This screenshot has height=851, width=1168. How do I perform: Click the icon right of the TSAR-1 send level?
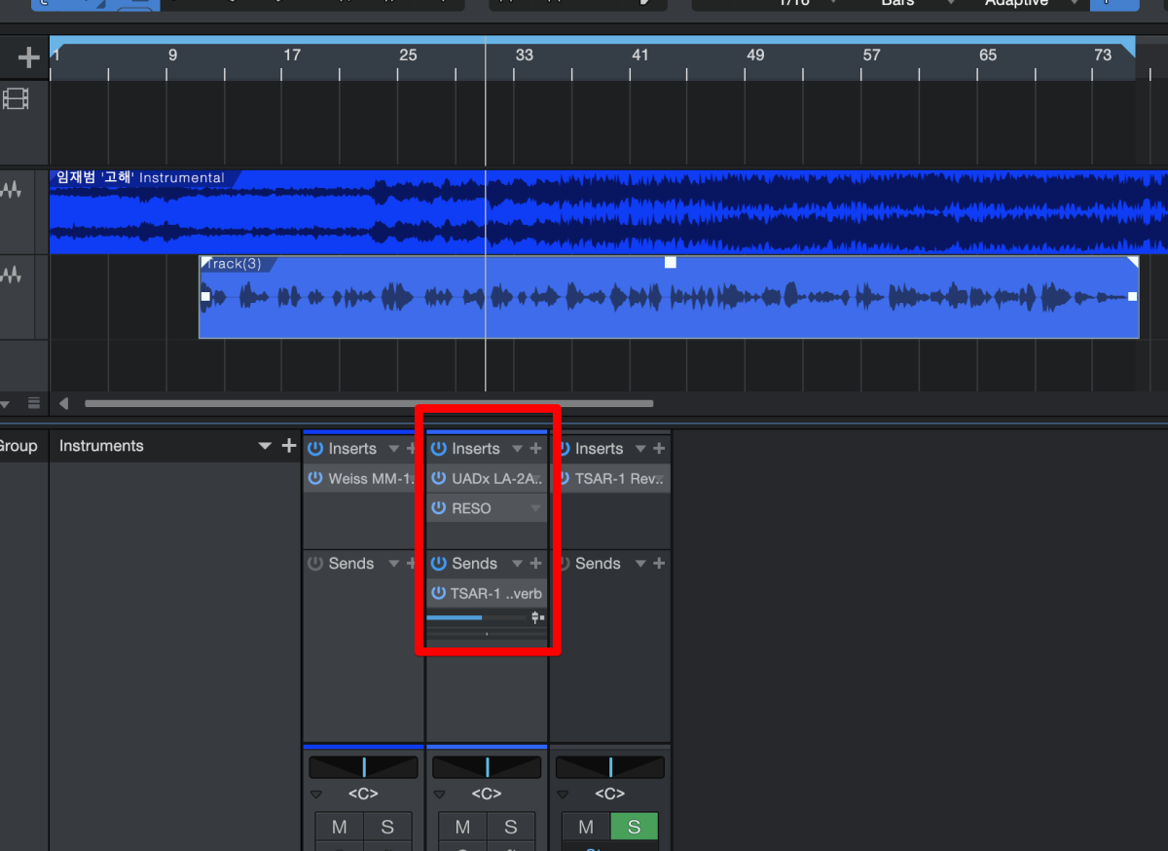(536, 617)
